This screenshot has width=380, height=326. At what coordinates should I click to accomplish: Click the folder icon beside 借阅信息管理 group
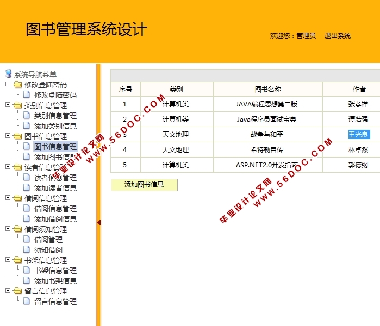click(18, 198)
